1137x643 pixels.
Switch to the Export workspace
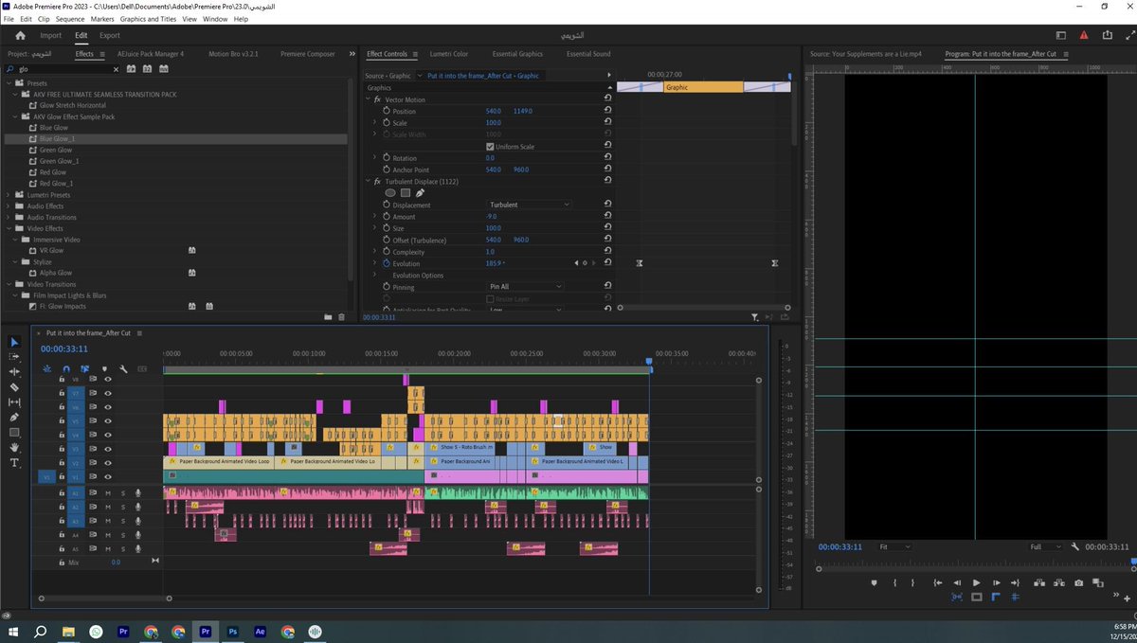(110, 35)
